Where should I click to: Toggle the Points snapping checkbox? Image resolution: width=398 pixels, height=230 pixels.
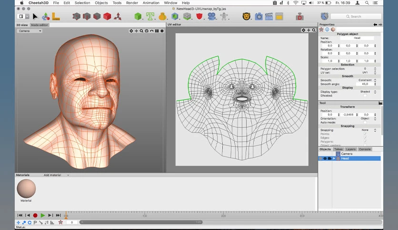(365, 134)
